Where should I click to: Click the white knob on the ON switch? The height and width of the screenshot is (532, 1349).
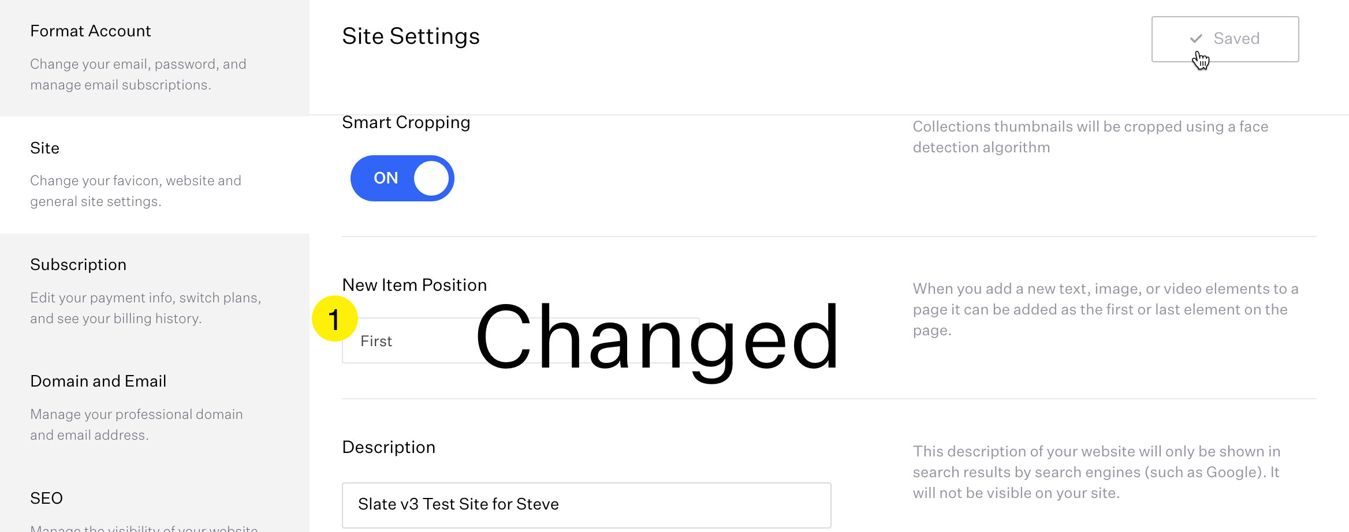[x=431, y=178]
